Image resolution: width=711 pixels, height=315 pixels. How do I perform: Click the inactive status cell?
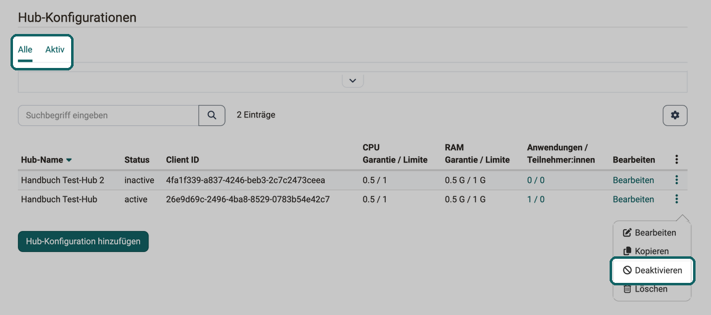click(139, 180)
